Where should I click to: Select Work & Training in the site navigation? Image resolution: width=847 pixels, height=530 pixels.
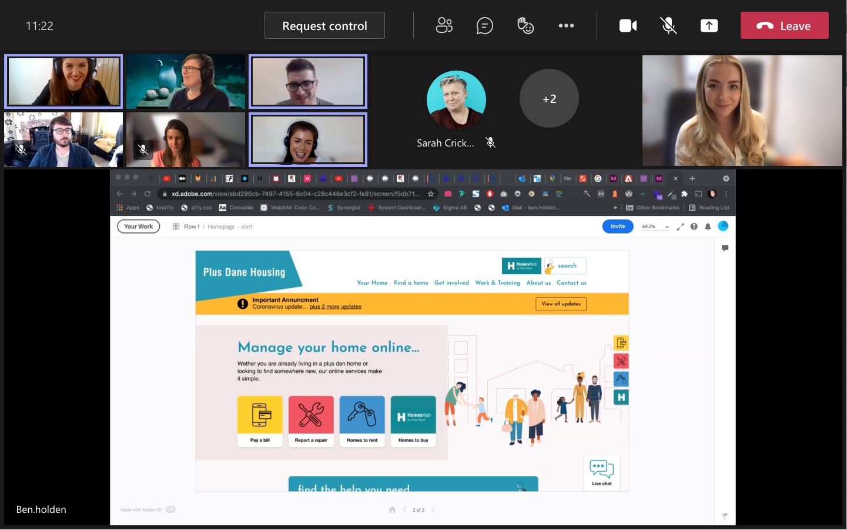[497, 282]
